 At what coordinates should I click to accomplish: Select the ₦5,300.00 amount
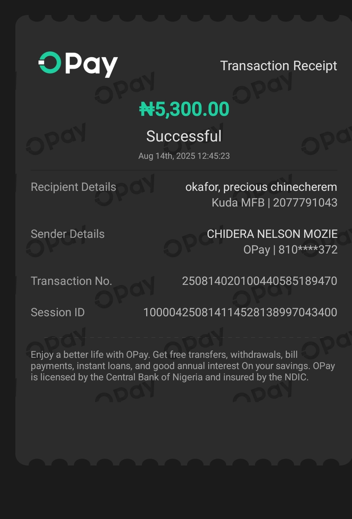184,109
